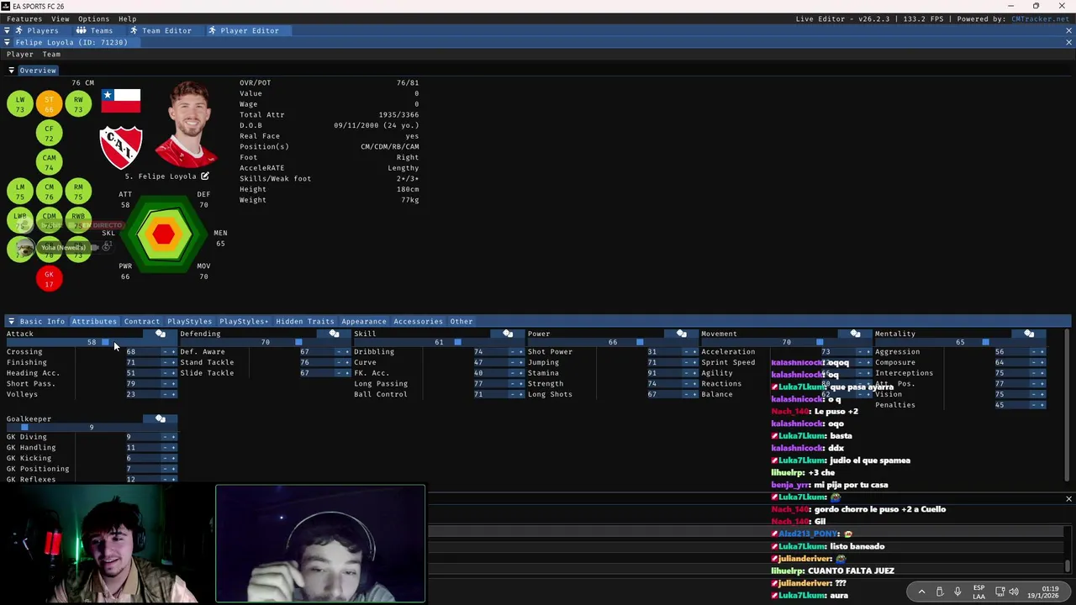Select the CM 76 position circle

(50, 192)
